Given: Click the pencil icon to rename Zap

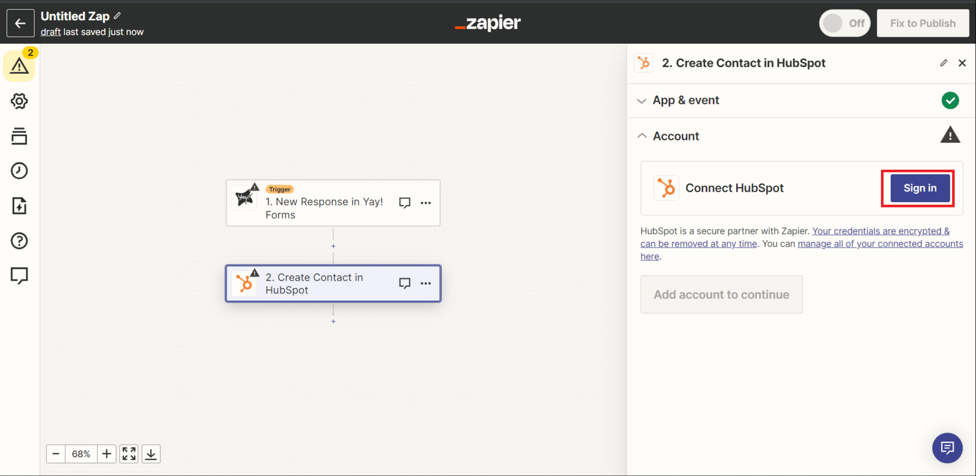Looking at the screenshot, I should coord(117,16).
